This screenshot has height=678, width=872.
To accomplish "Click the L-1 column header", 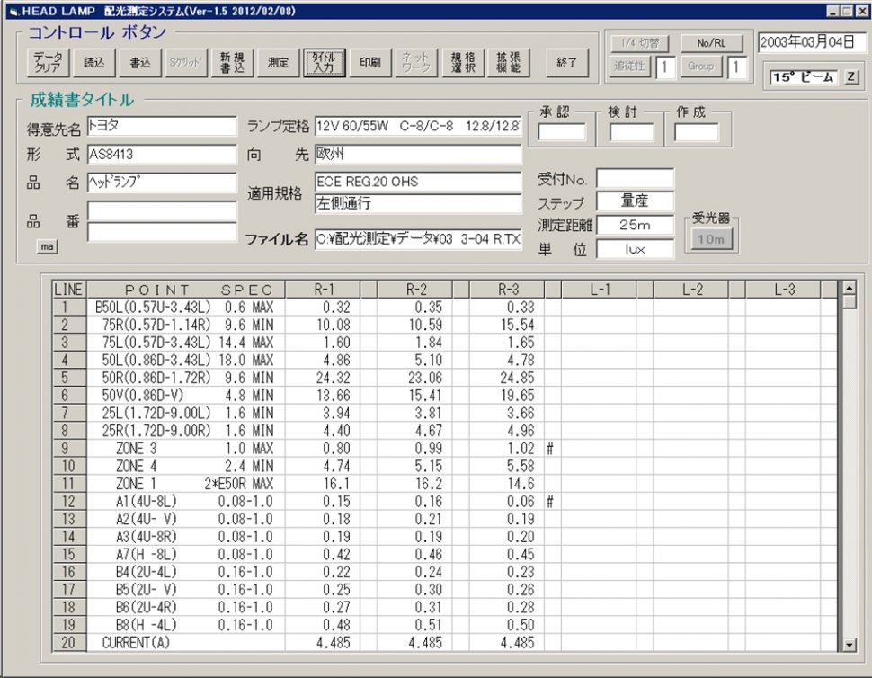I will pyautogui.click(x=600, y=290).
